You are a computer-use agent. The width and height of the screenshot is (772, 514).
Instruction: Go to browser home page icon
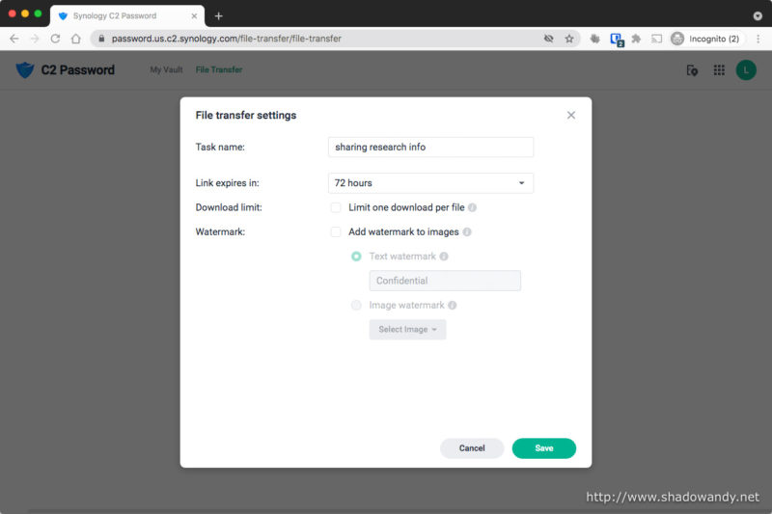(x=76, y=39)
